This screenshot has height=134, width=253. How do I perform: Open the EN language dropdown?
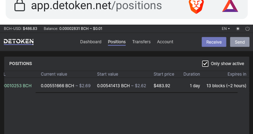[226, 29]
